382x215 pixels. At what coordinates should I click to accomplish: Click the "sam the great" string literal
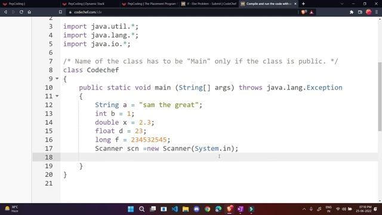click(169, 105)
